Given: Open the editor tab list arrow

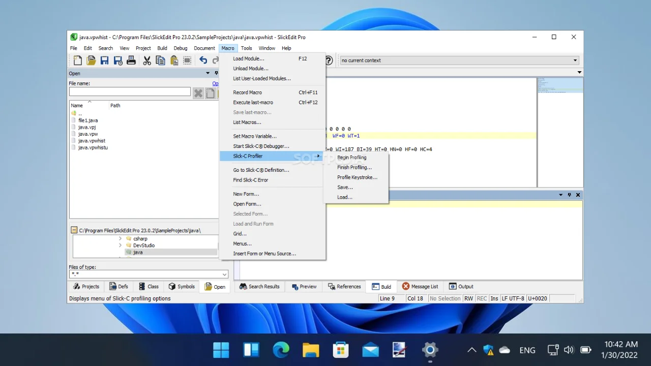Looking at the screenshot, I should (x=579, y=72).
